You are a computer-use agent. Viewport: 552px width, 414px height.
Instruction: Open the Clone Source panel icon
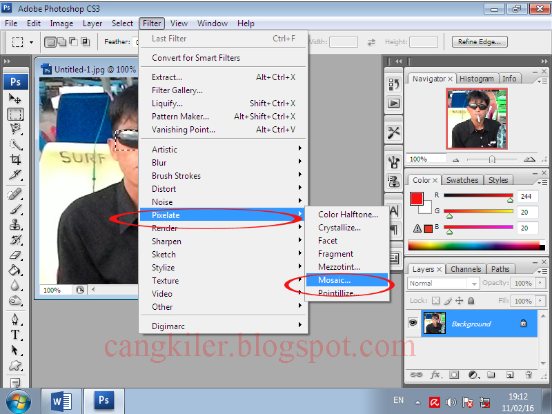pyautogui.click(x=393, y=181)
